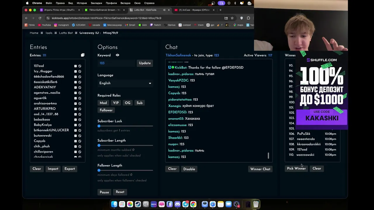The width and height of the screenshot is (374, 210).
Task: Ban entry 127asd with its ban icon
Action: tap(80, 66)
